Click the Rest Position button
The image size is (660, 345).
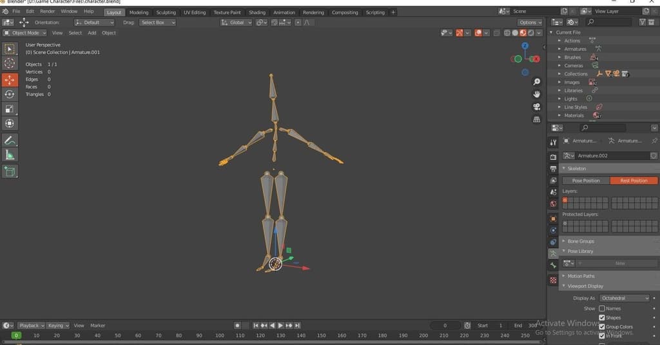point(634,181)
